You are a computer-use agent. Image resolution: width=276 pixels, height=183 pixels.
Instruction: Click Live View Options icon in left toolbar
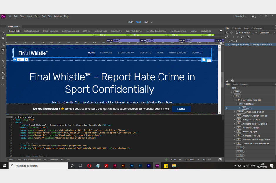[x=3, y=45]
